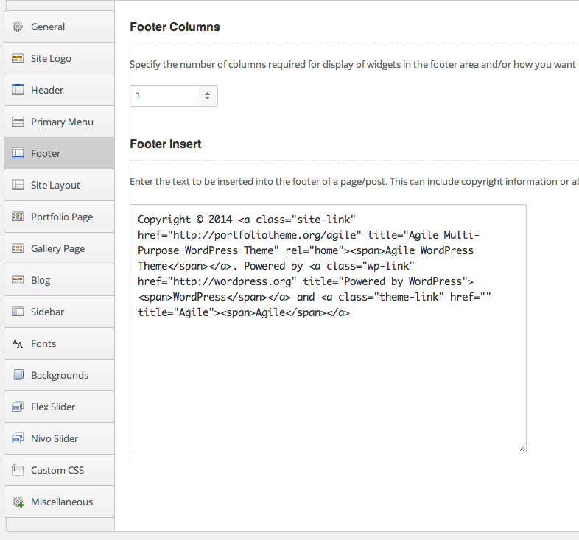Click the Flex Slider icon
This screenshot has height=540, width=579.
pos(18,407)
